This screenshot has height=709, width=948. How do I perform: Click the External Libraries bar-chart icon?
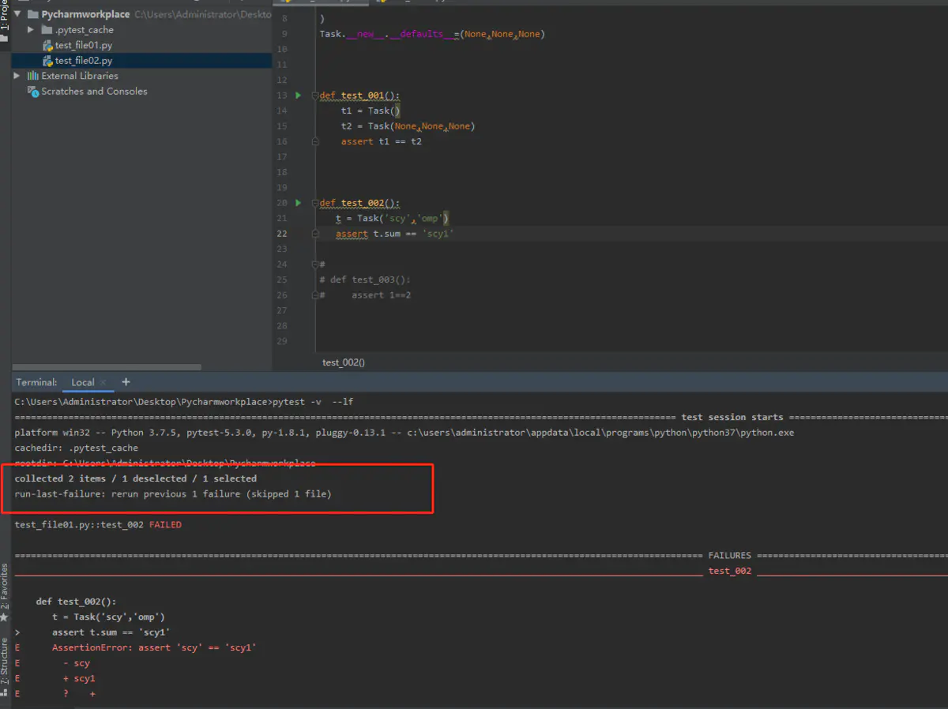[32, 76]
